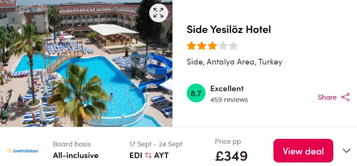
Task: Click the Share link text
Action: 327,97
